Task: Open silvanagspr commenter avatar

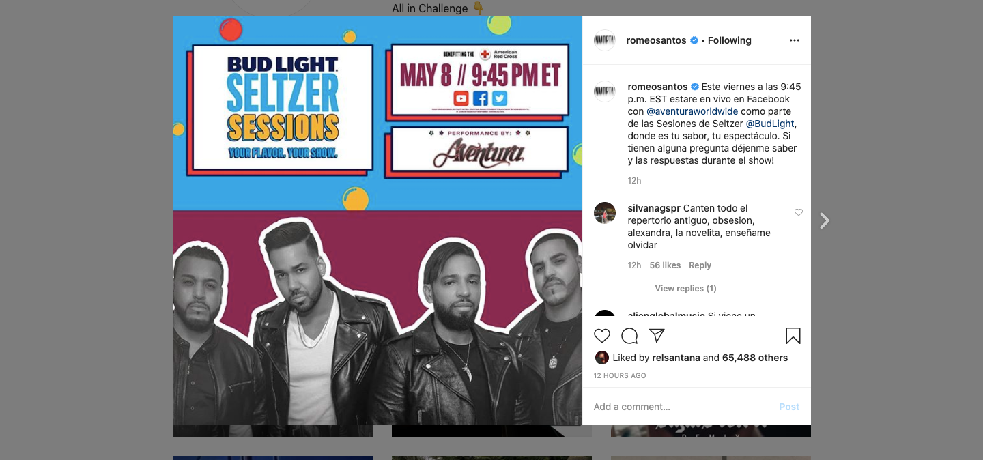Action: (605, 213)
